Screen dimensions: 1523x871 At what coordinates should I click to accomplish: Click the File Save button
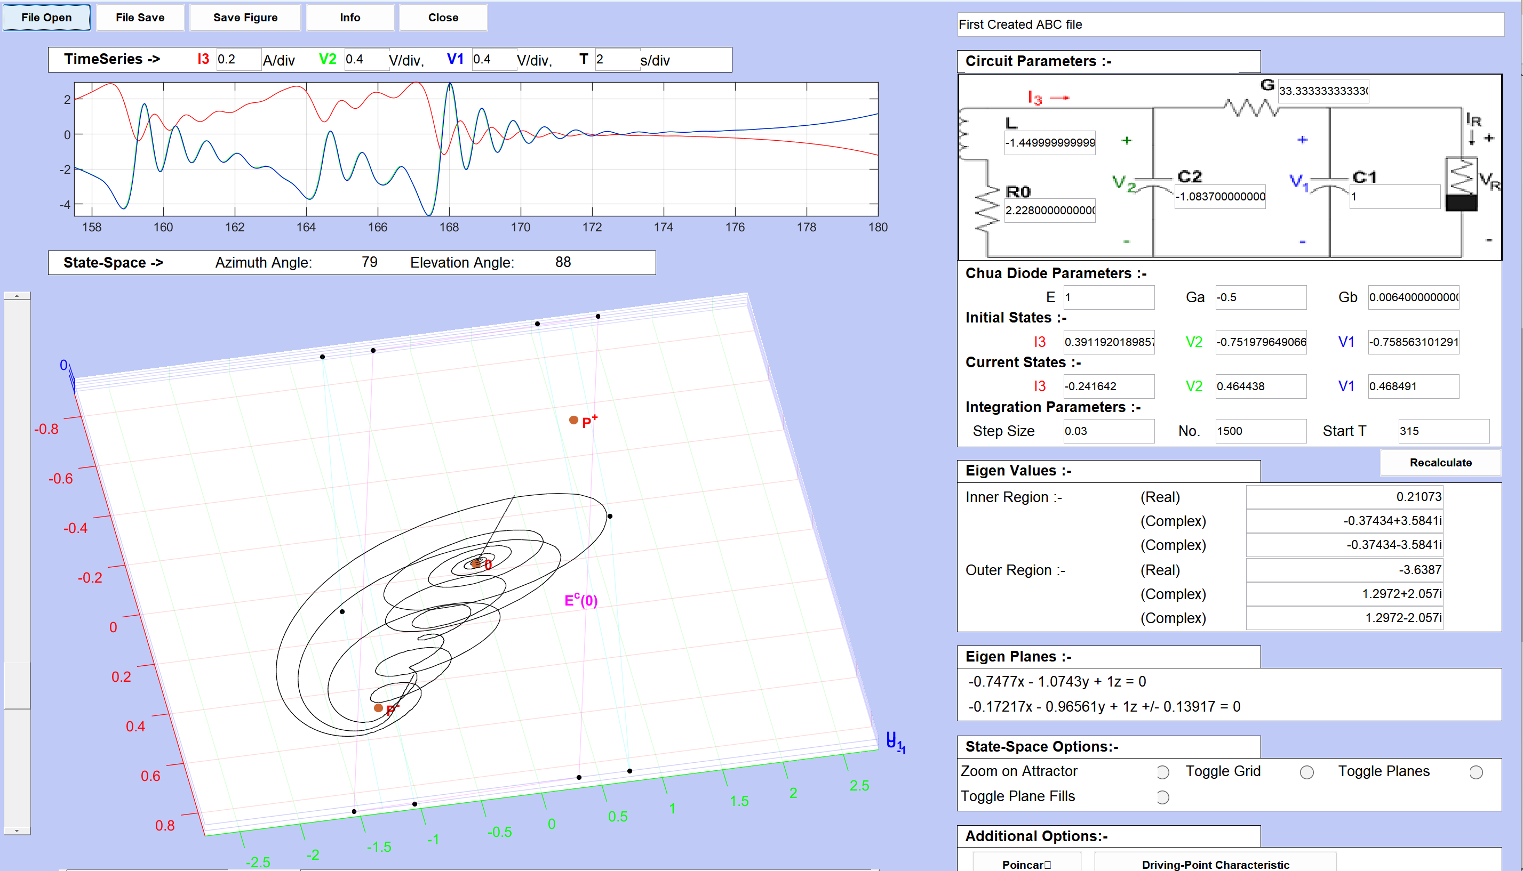[140, 18]
